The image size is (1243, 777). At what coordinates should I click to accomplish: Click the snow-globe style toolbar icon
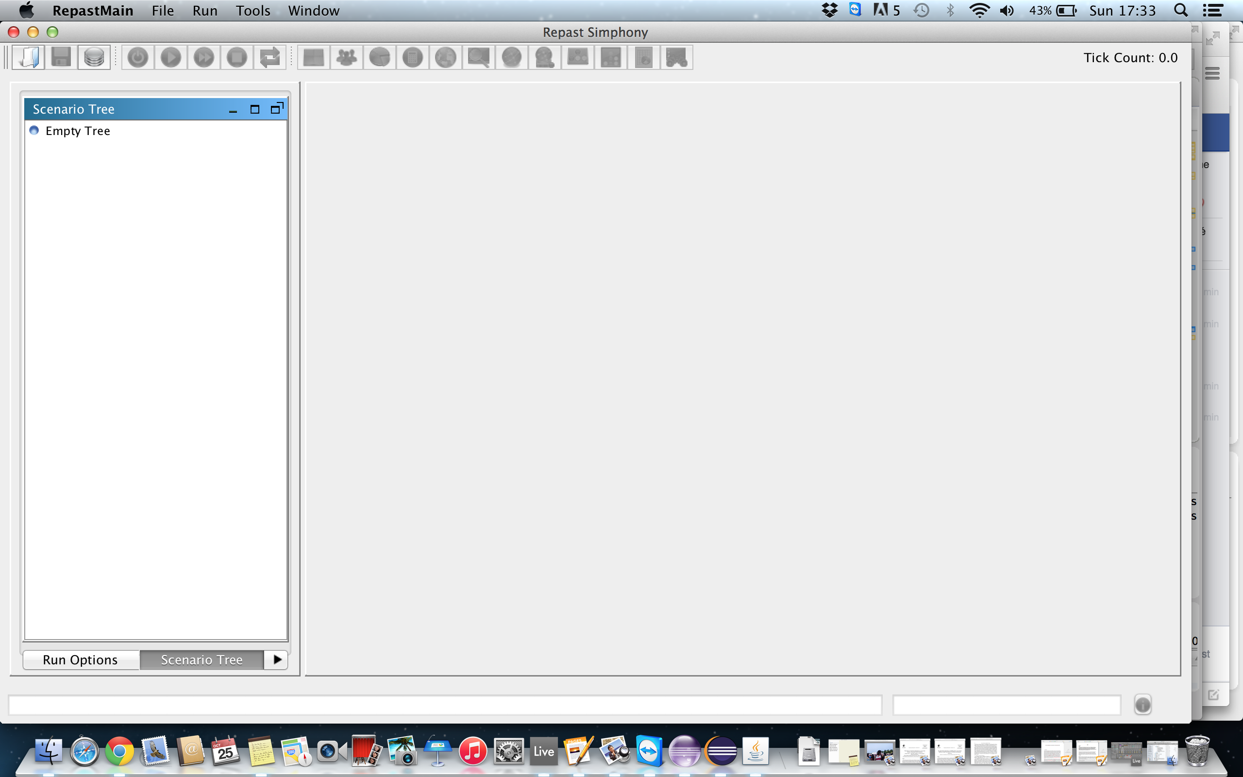(544, 57)
